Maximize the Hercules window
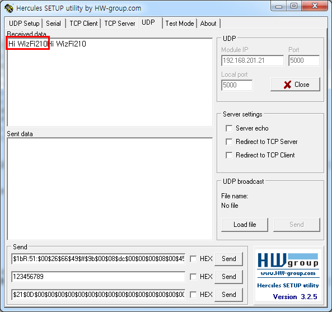Screen dimensions: 332x312 (294, 6)
